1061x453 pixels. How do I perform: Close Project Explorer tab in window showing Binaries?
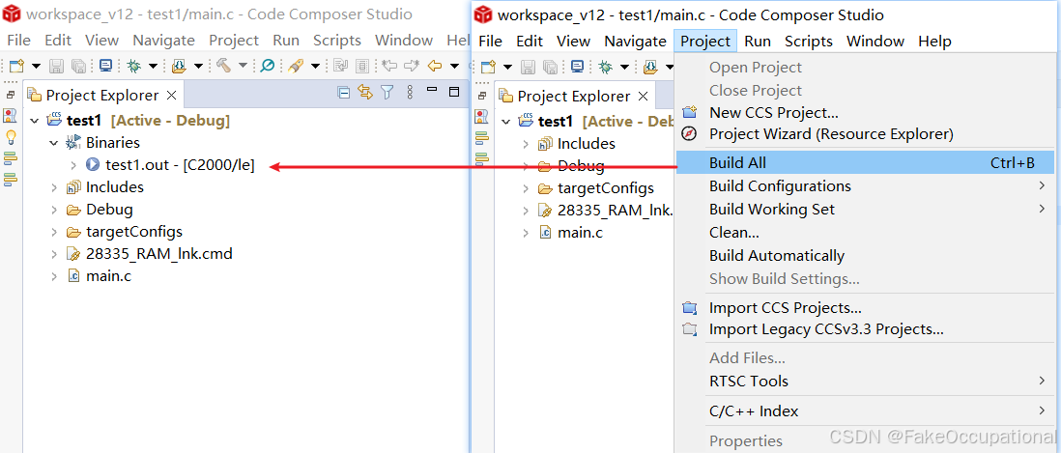click(x=171, y=96)
